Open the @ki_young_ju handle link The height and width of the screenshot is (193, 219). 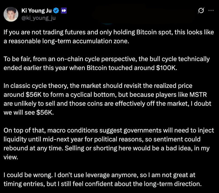39,18
